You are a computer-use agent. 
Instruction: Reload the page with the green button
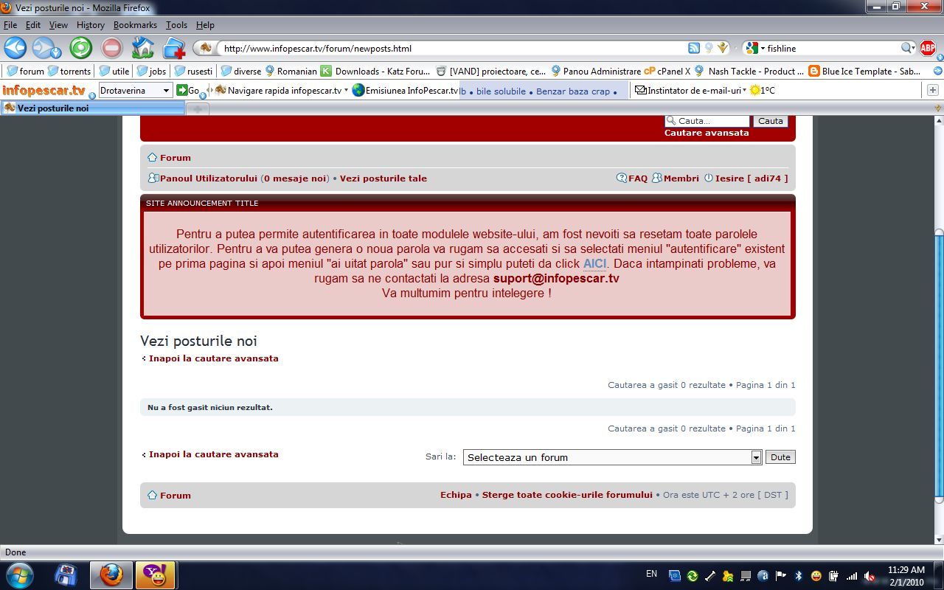point(80,48)
